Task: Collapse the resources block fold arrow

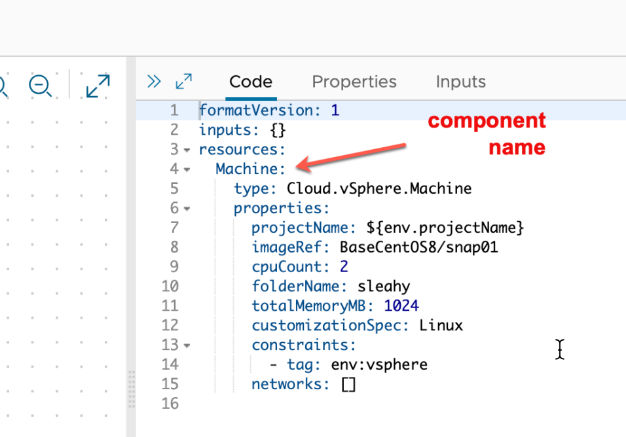Action: click(x=187, y=150)
